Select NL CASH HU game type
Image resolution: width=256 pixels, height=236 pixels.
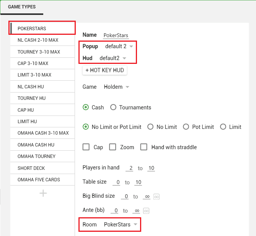(x=42, y=86)
